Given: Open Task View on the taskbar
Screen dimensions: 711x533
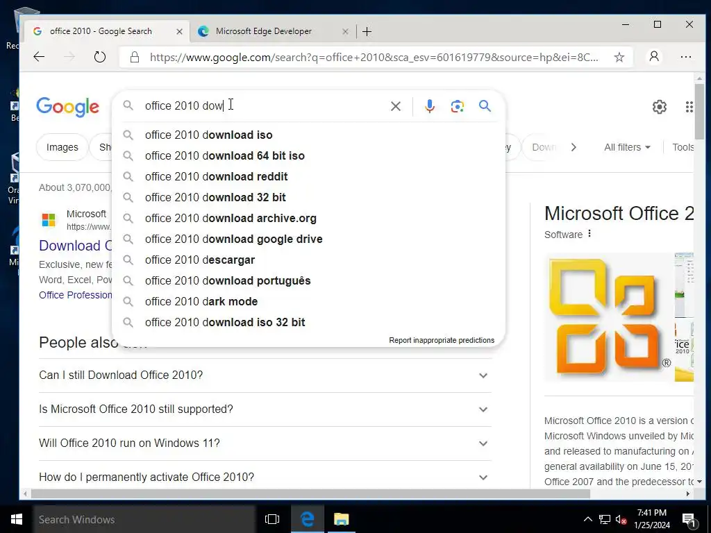Looking at the screenshot, I should point(272,519).
